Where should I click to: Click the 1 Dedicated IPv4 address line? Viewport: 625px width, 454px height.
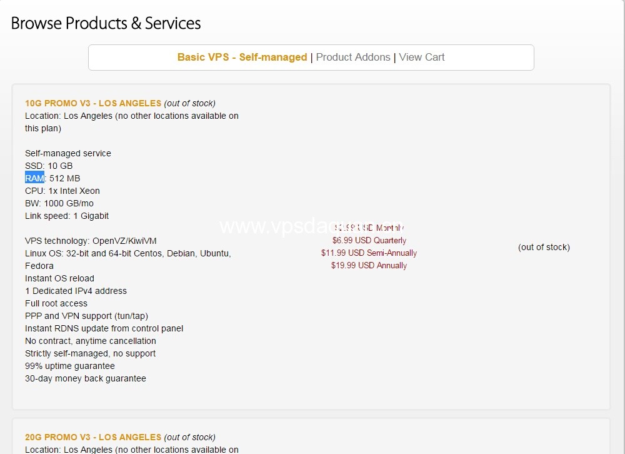click(x=76, y=291)
